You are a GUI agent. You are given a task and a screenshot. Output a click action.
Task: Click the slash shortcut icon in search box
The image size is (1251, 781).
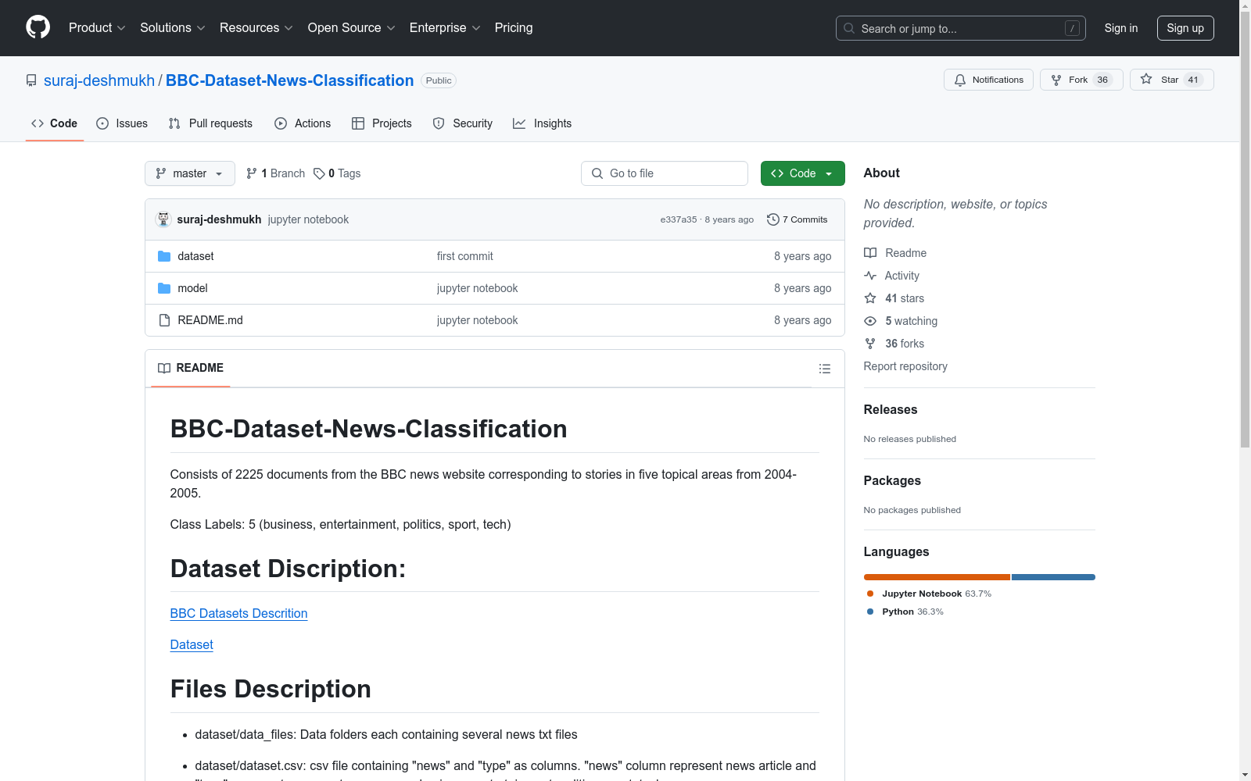(x=1072, y=28)
